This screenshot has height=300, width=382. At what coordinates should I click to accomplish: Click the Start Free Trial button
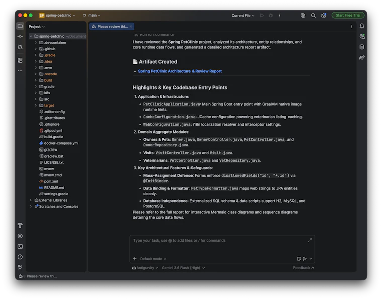click(x=348, y=15)
